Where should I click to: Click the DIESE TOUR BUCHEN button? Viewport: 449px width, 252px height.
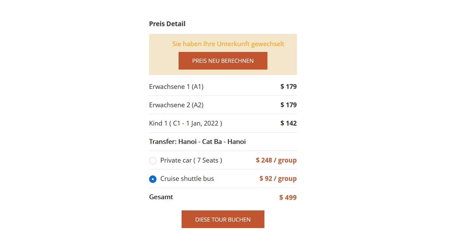coord(223,219)
